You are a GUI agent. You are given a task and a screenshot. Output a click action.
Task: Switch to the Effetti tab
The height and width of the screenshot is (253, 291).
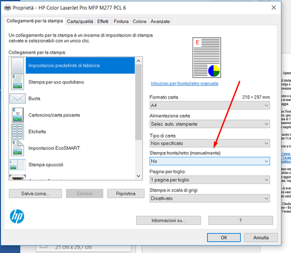click(x=103, y=21)
